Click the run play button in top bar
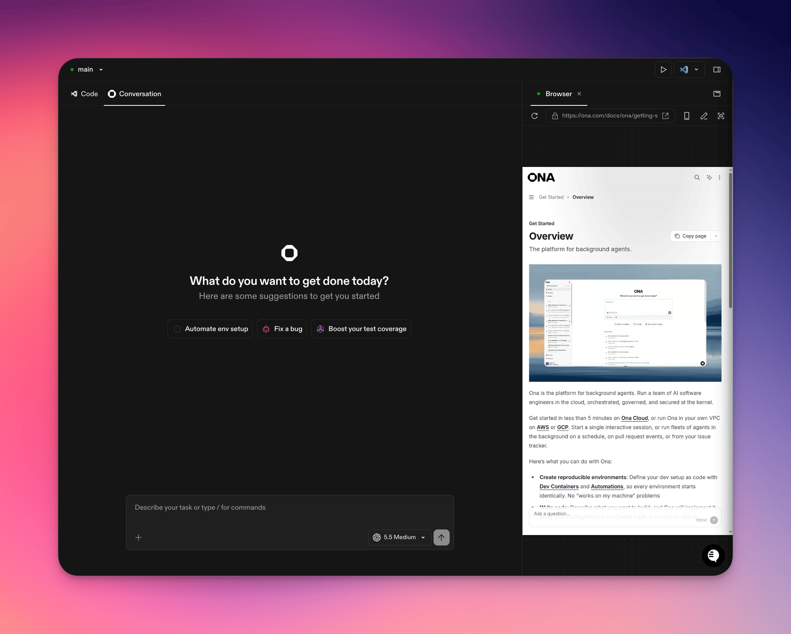 point(663,70)
